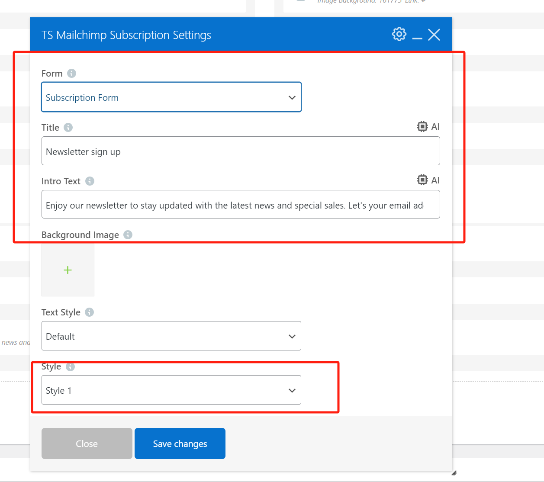The width and height of the screenshot is (544, 482).
Task: Close the subscription settings dialog with the X
Action: point(434,35)
